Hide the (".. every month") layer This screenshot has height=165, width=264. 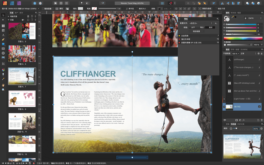coord(259,75)
